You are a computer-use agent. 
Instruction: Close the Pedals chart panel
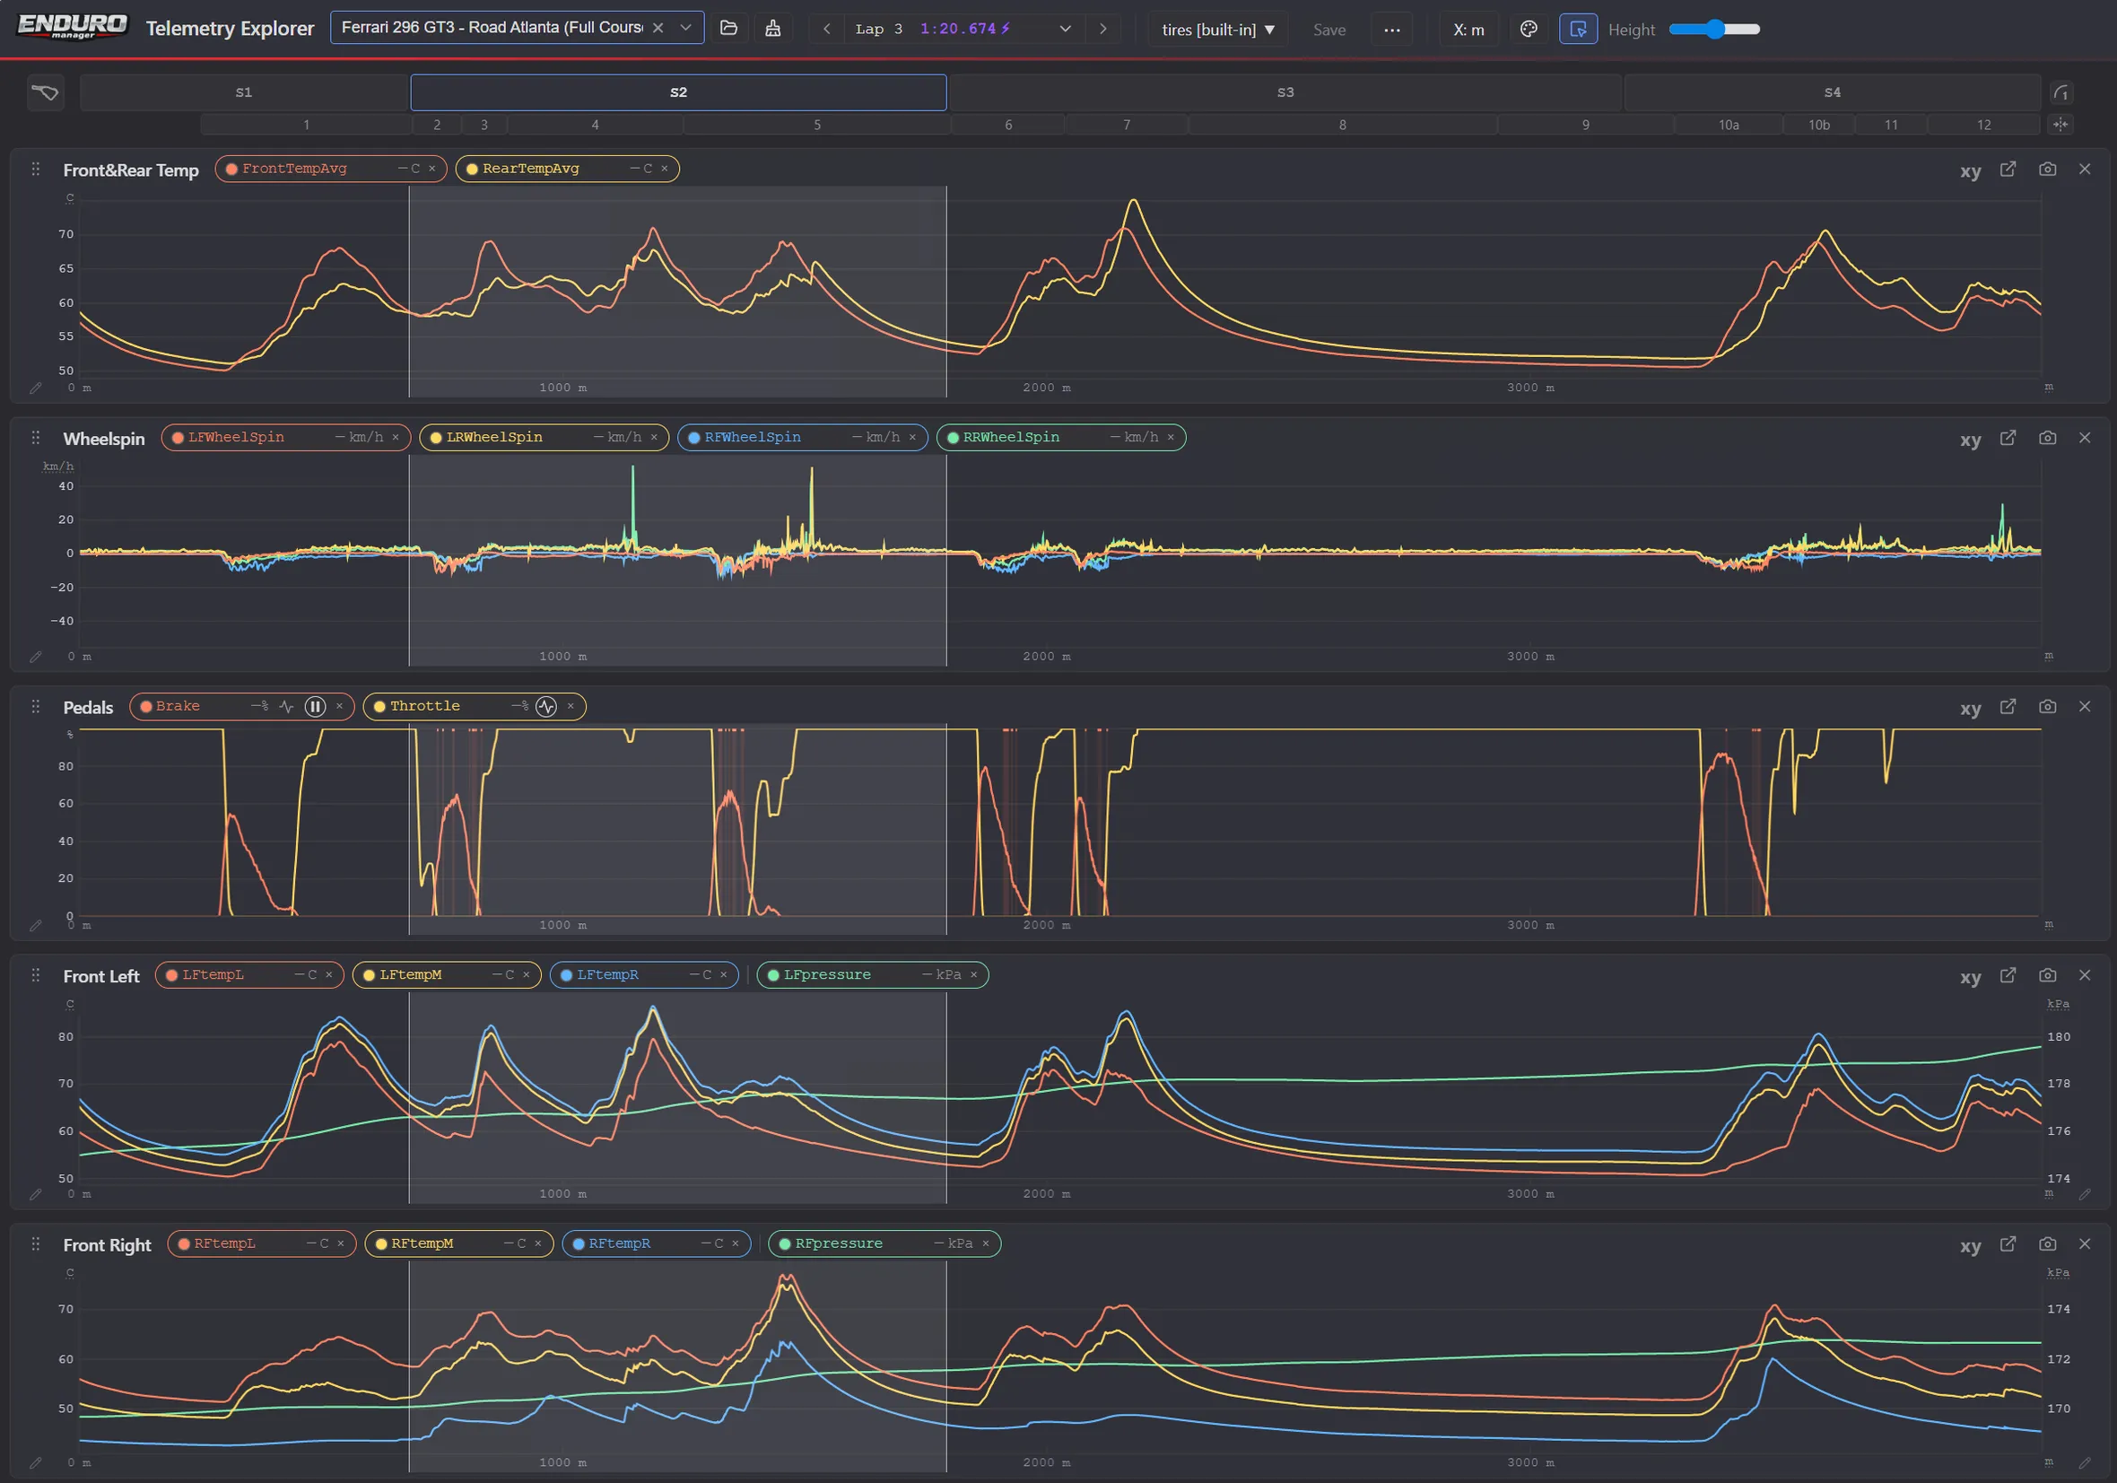coord(2085,706)
